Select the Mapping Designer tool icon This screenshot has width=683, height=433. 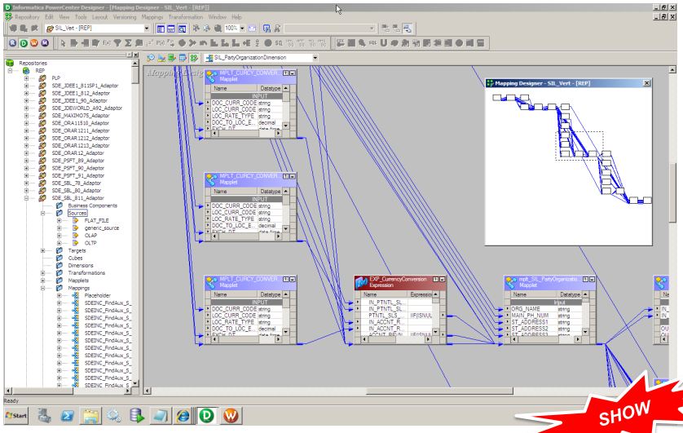coord(194,58)
